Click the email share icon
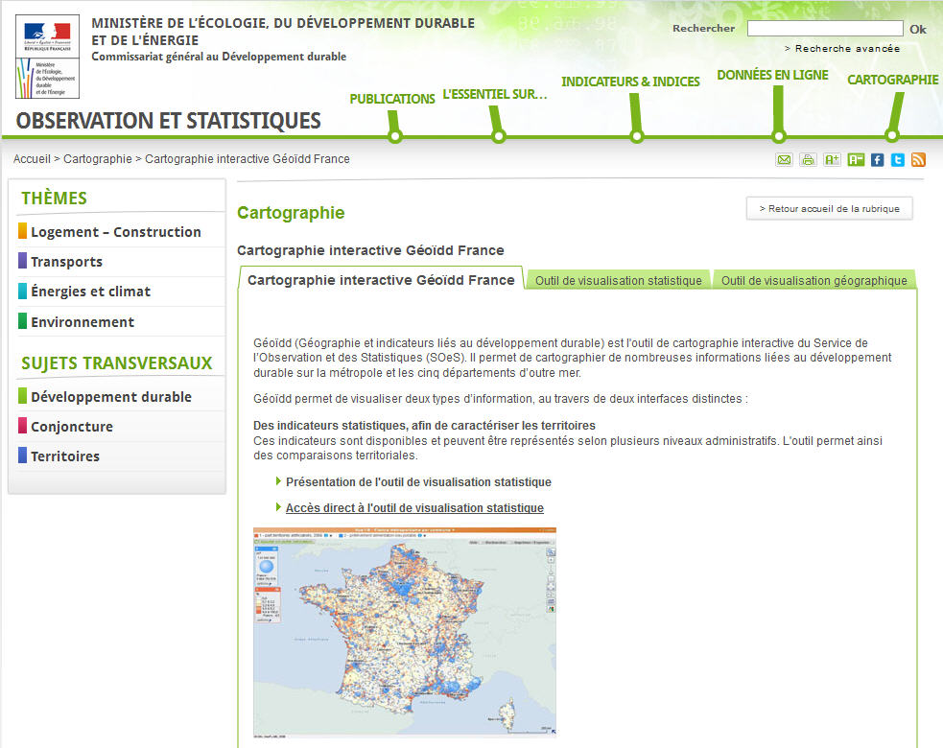Viewport: 943px width, 748px height. coord(784,160)
